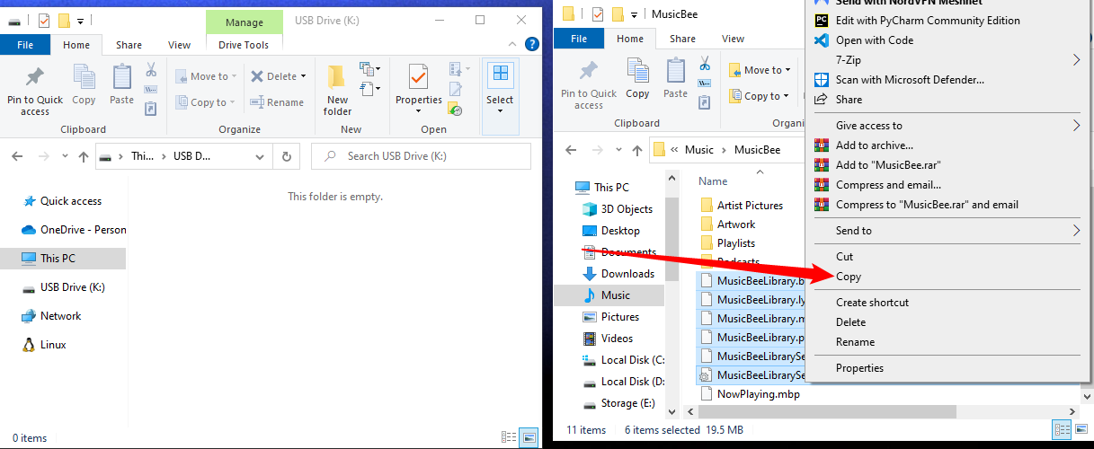This screenshot has width=1094, height=449.
Task: Select Downloads in MusicBee navigation pane
Action: pyautogui.click(x=619, y=274)
